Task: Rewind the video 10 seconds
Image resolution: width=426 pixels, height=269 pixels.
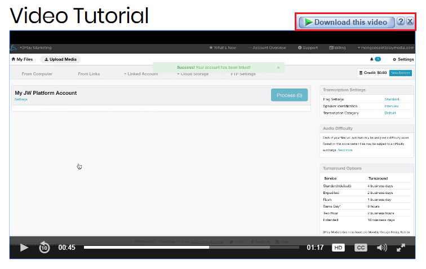Action: pyautogui.click(x=45, y=247)
